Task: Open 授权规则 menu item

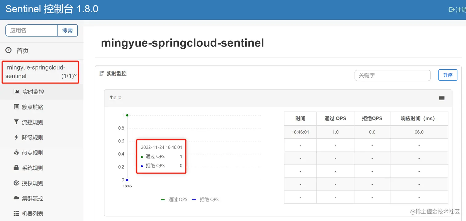Action: point(42,183)
